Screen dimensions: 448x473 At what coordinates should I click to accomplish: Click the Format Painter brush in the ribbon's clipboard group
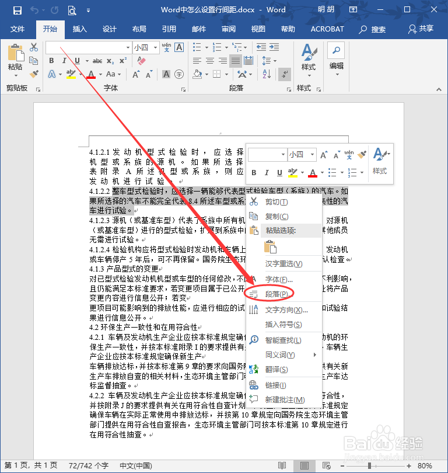coord(34,74)
